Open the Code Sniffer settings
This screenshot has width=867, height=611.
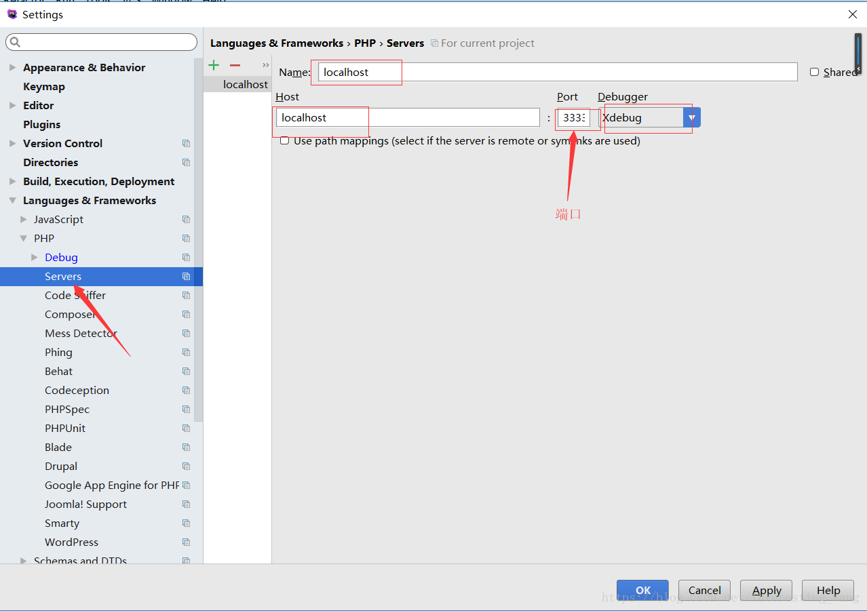pyautogui.click(x=75, y=296)
